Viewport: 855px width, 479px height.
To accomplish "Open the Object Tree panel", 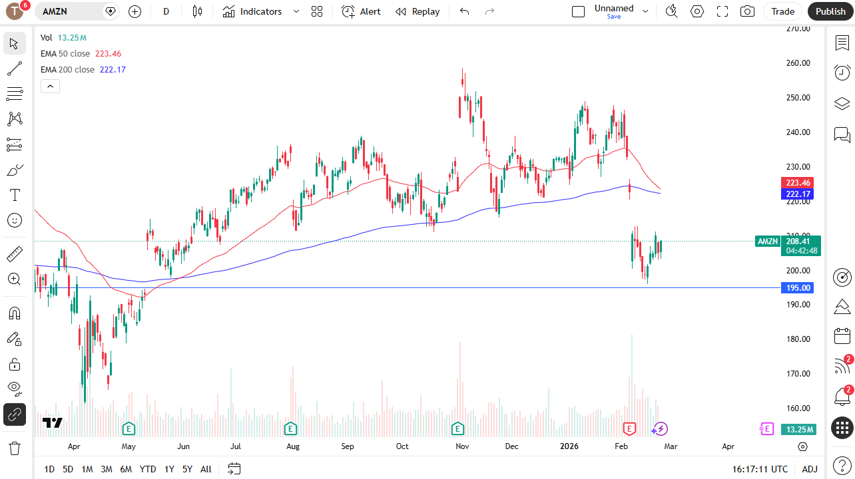I will click(x=842, y=104).
